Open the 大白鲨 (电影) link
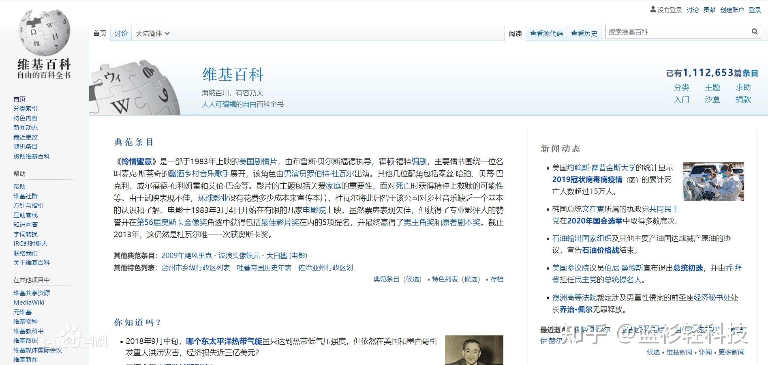 pos(287,255)
